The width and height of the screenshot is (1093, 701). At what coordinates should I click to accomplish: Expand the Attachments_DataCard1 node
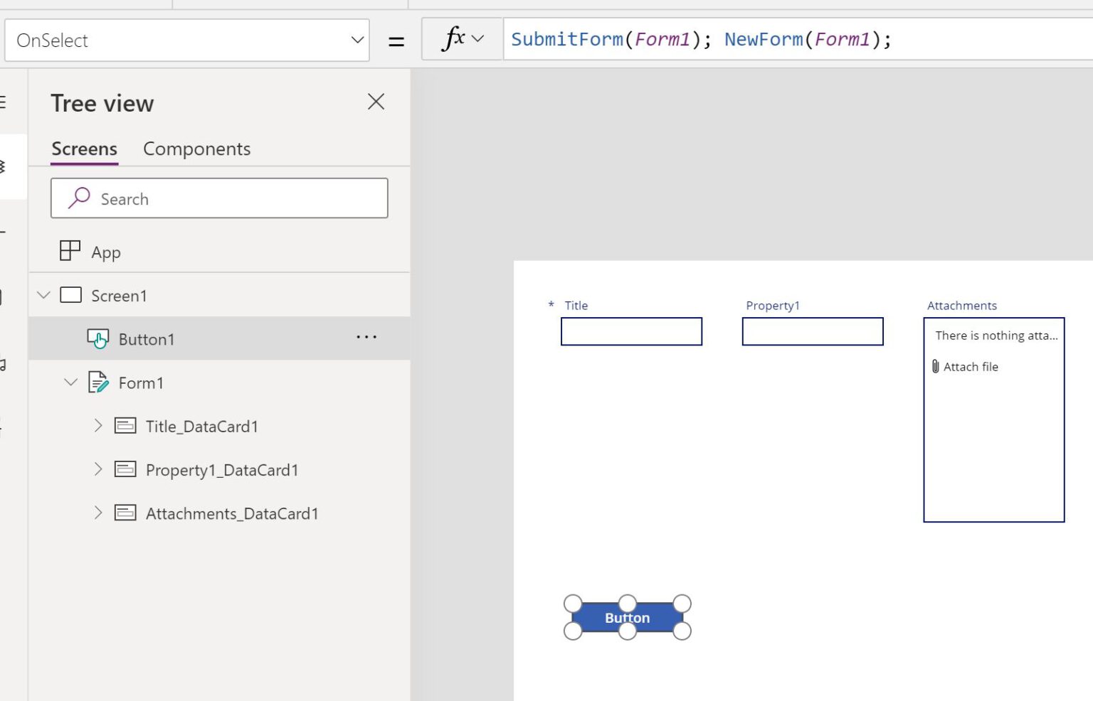coord(97,512)
